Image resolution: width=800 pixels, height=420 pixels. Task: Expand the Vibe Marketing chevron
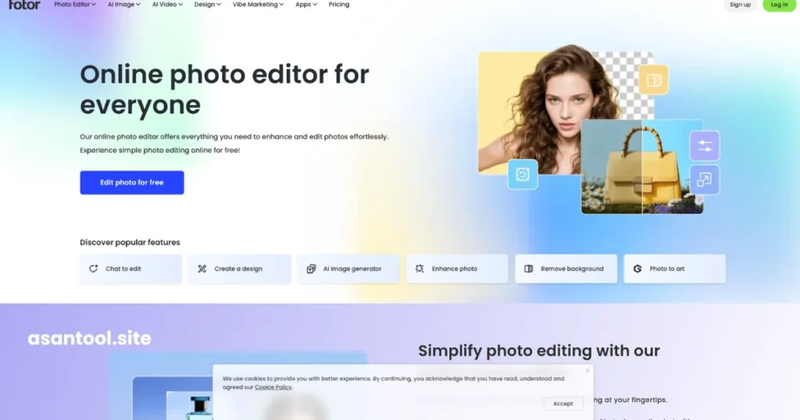click(x=281, y=5)
